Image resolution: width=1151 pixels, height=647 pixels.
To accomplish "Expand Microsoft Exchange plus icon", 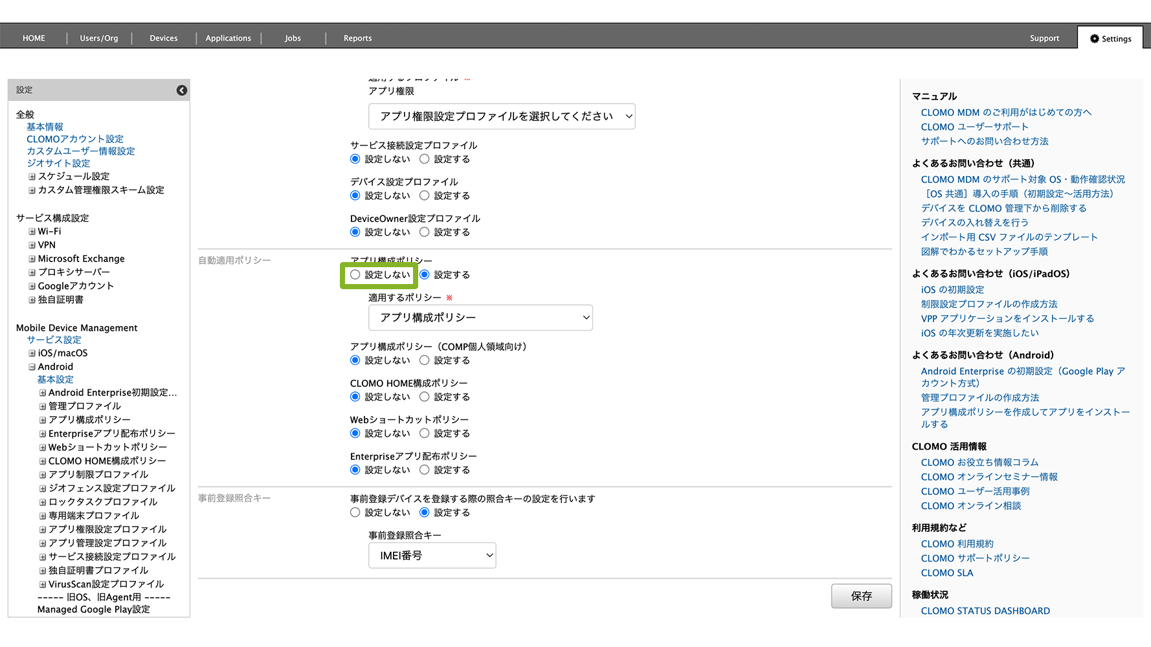I will 32,259.
